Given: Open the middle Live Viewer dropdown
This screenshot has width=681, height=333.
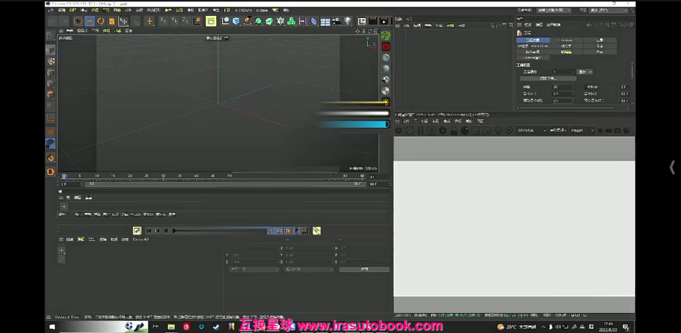Looking at the screenshot, I should pyautogui.click(x=559, y=131).
